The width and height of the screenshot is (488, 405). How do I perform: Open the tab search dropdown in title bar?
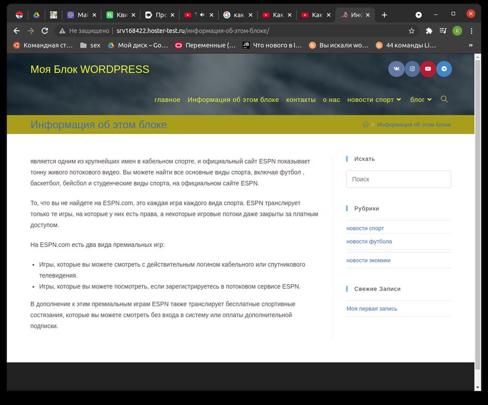pyautogui.click(x=419, y=15)
